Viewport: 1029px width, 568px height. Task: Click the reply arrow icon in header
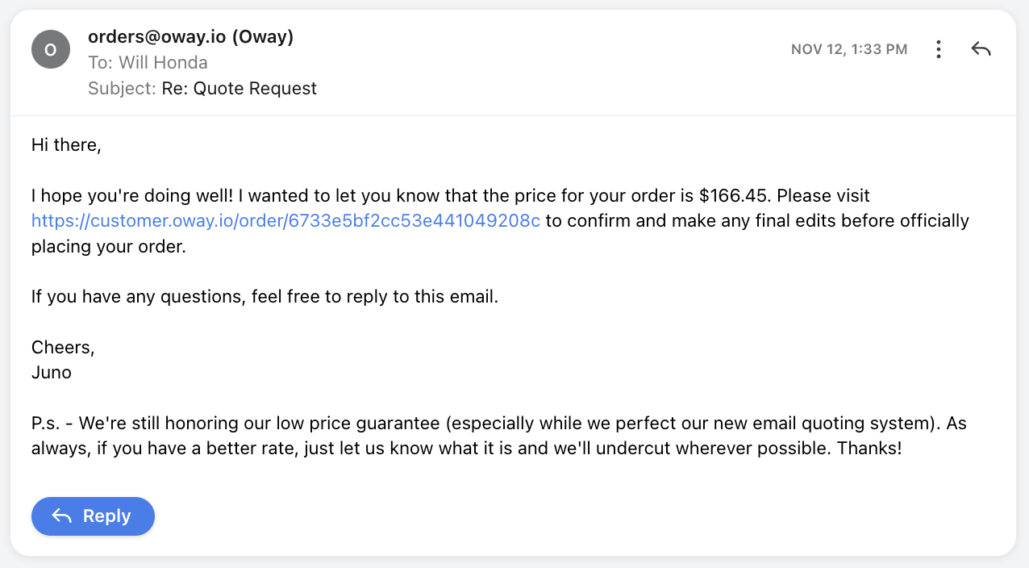pyautogui.click(x=981, y=49)
